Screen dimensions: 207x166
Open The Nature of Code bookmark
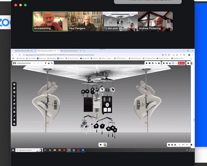click(149, 58)
